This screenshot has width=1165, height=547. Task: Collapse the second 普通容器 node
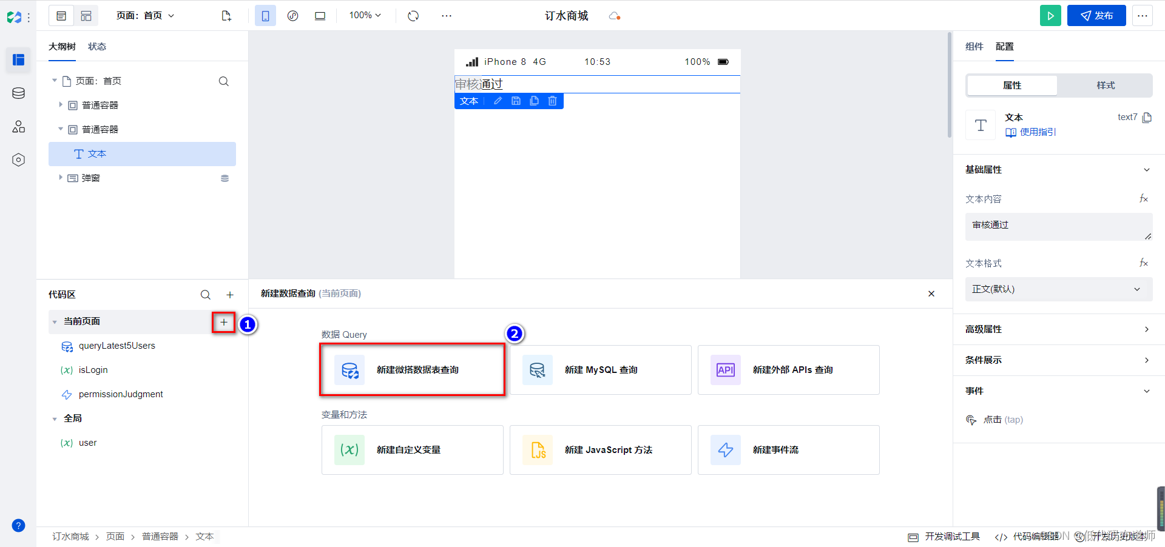point(61,129)
